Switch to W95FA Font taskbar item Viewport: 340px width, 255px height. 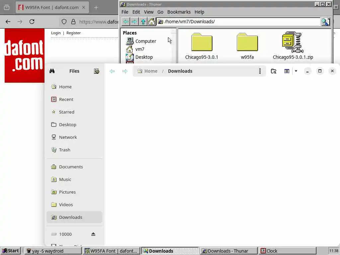tap(112, 251)
